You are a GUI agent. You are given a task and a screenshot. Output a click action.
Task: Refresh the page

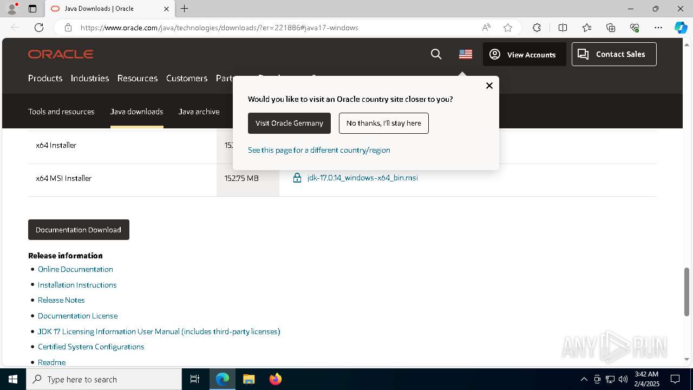(x=39, y=28)
